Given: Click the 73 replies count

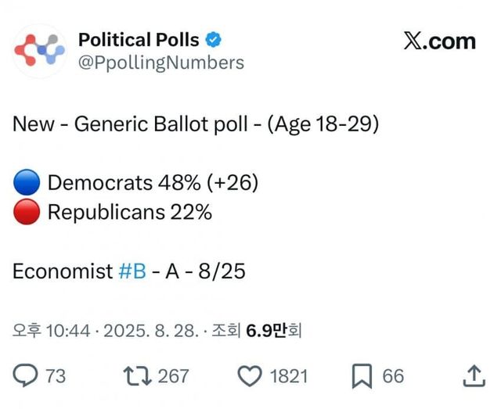Looking at the screenshot, I should click(x=56, y=376).
